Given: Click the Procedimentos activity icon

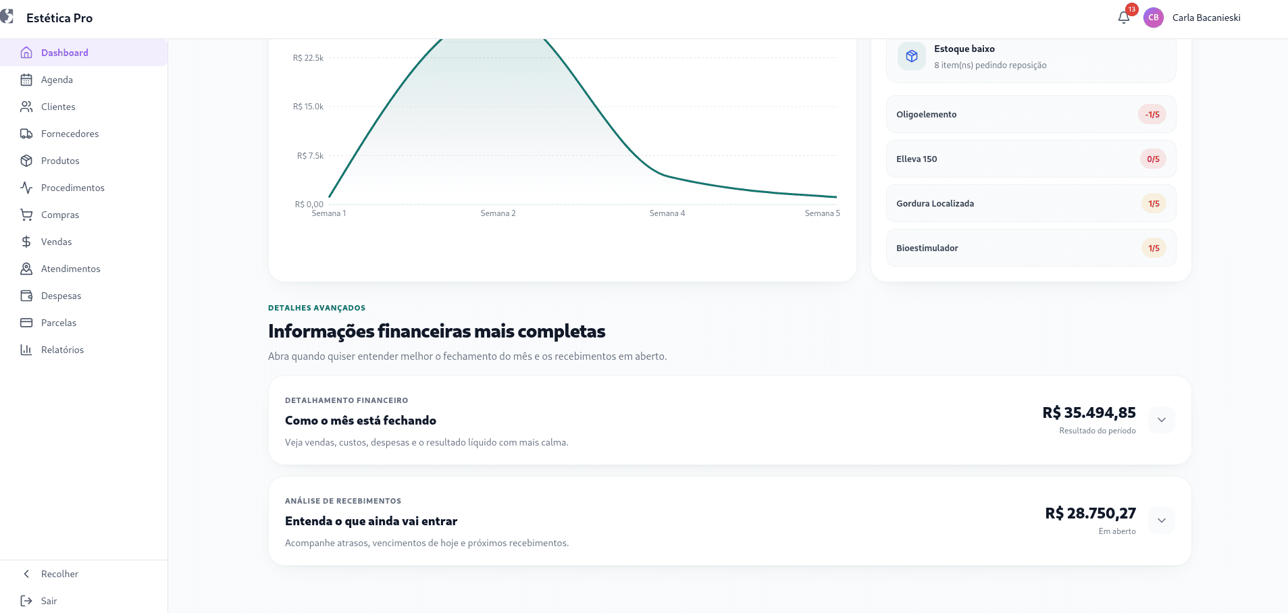Looking at the screenshot, I should coord(26,188).
